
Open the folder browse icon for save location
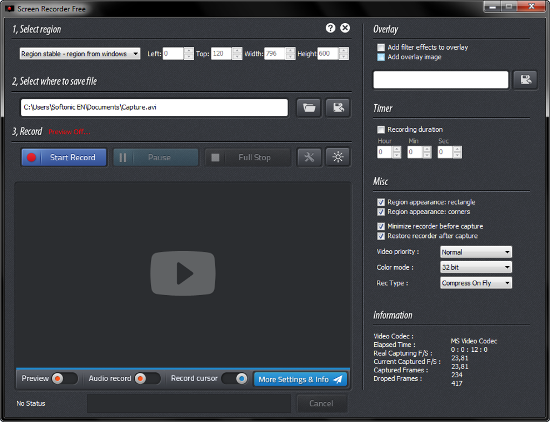point(308,107)
